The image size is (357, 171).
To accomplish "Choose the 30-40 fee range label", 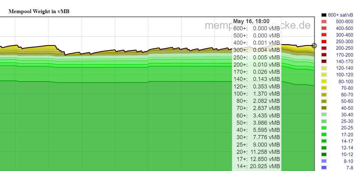I will point(347,114).
